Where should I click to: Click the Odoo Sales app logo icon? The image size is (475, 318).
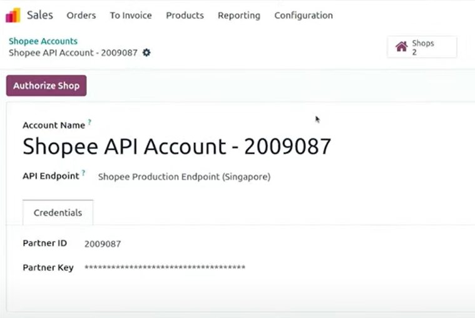pos(13,15)
